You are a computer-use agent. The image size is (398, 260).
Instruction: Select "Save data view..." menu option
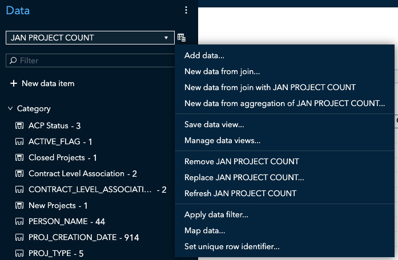click(x=214, y=124)
